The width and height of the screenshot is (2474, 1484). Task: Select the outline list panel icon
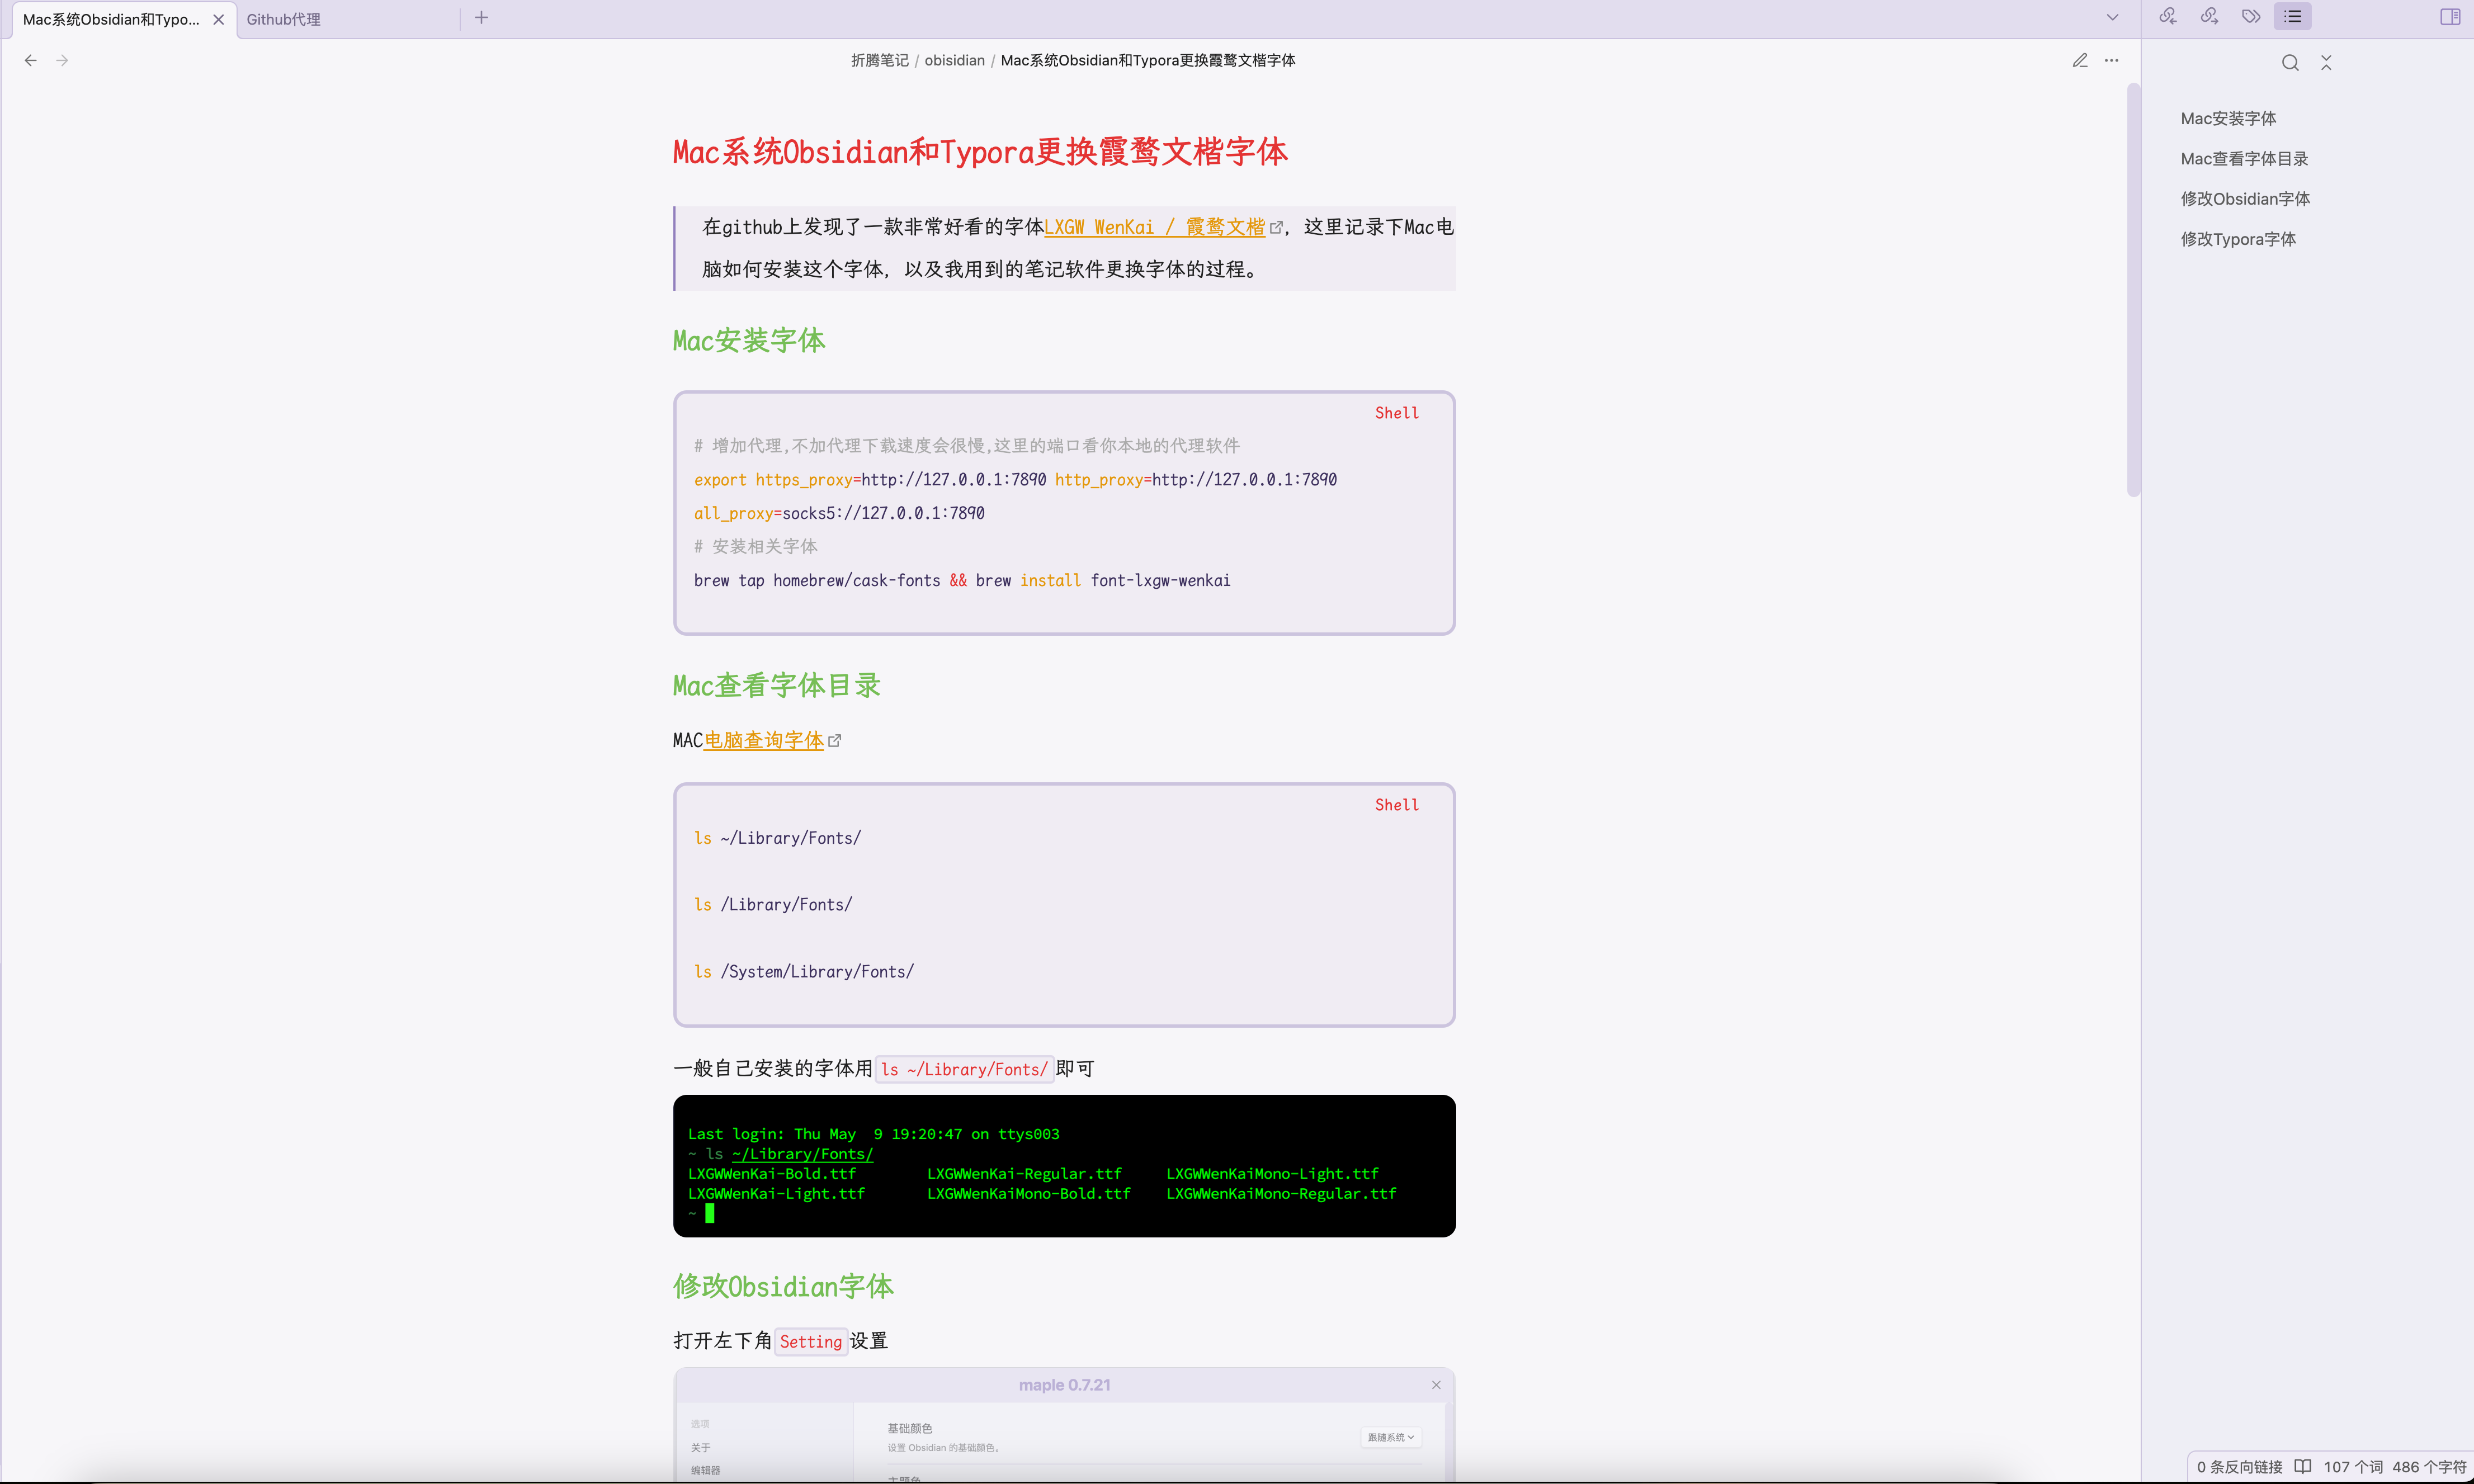(2292, 17)
